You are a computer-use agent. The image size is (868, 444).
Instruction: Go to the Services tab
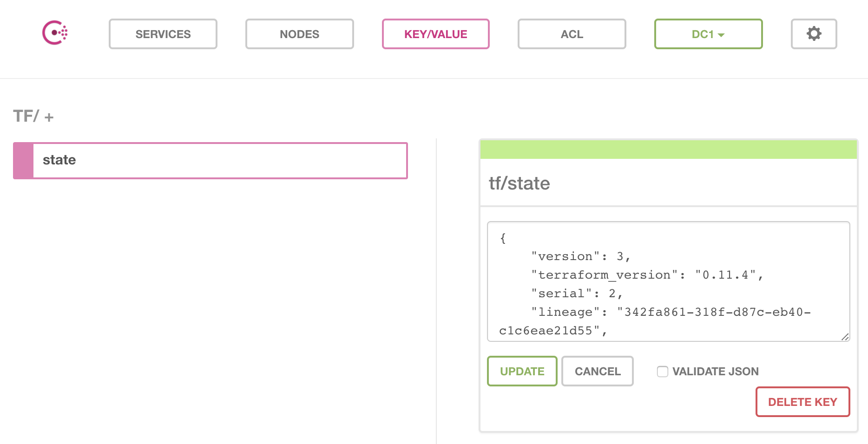163,34
